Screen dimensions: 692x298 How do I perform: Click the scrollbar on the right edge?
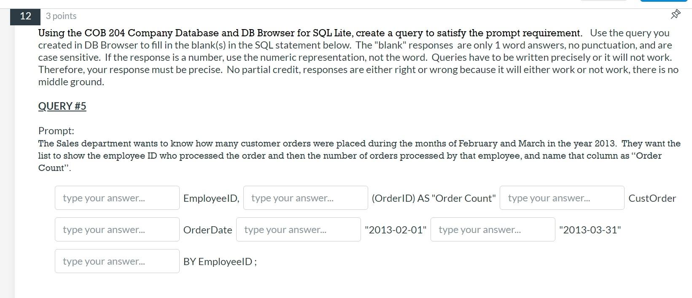(690, 148)
